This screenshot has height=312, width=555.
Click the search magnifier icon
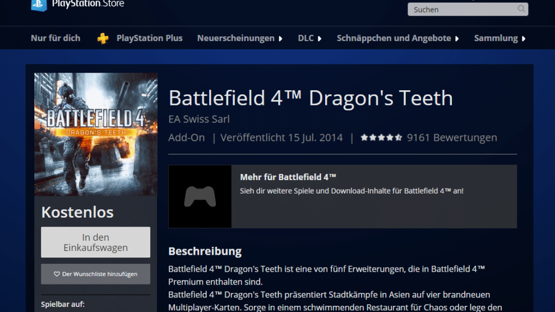tap(521, 9)
